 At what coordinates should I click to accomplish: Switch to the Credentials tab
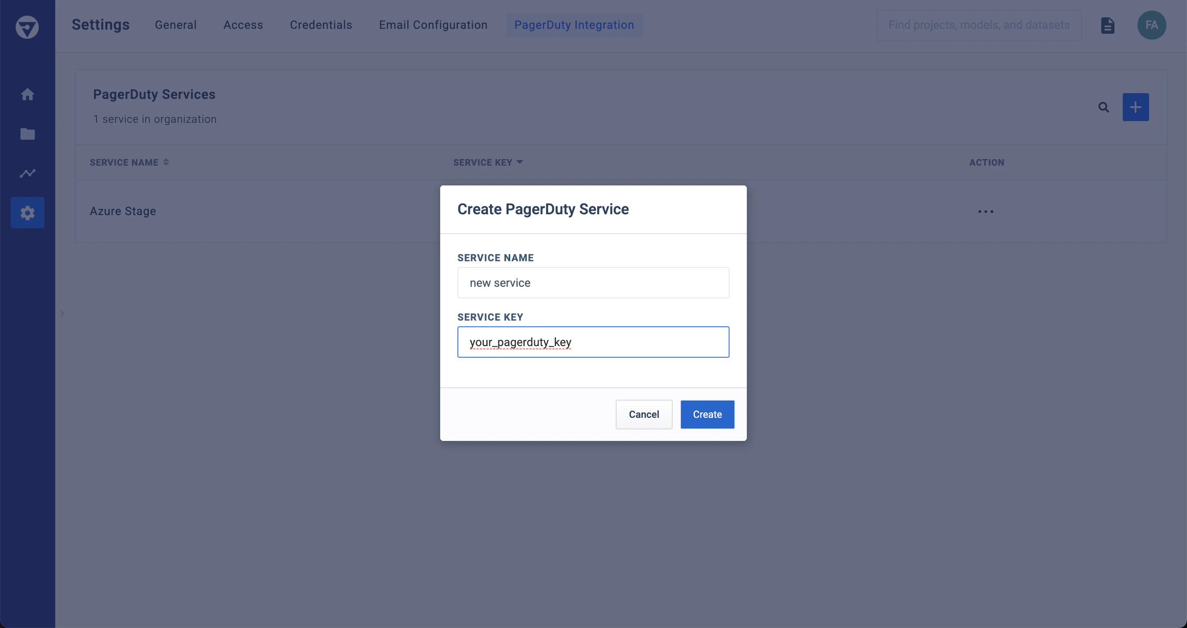click(321, 25)
